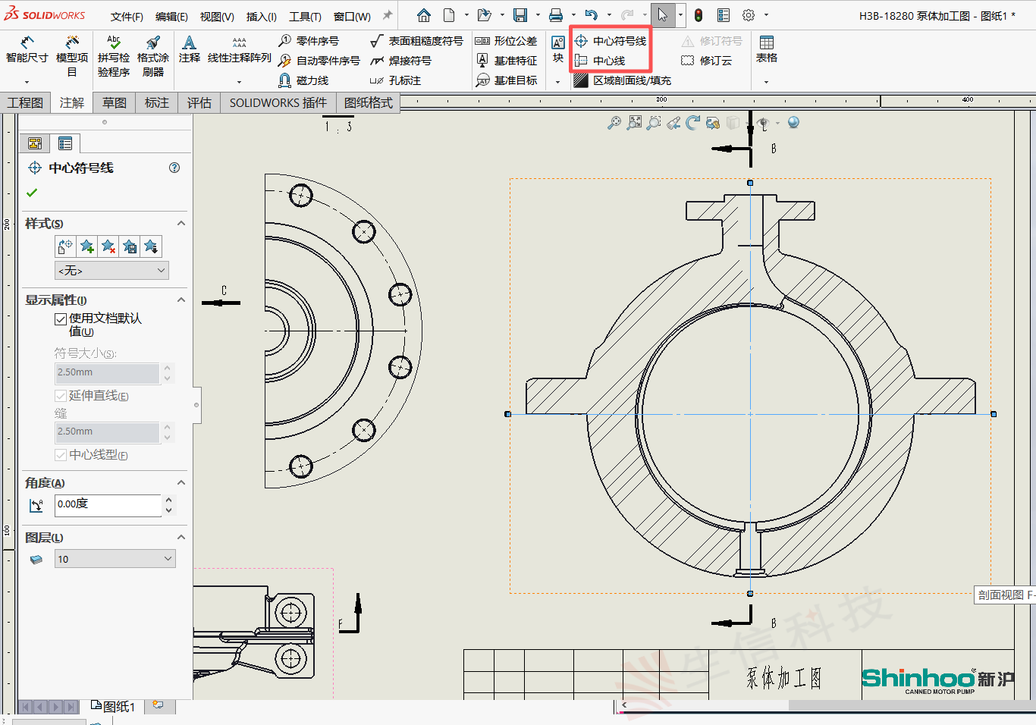
Task: Select the 模型项目 model items tool
Action: point(72,56)
